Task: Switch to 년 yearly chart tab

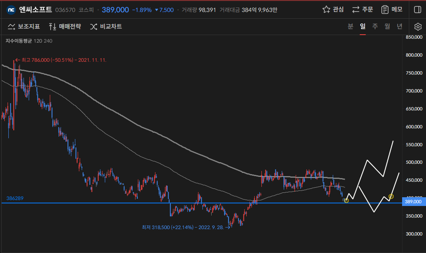Action: (x=399, y=26)
